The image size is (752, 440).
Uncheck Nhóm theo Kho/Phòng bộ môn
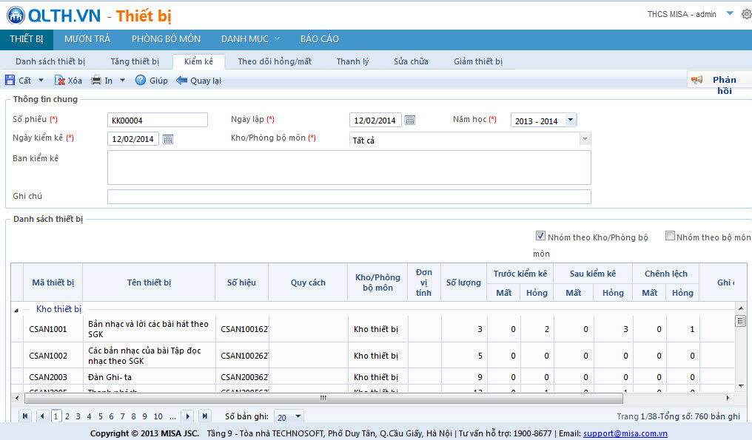(541, 237)
